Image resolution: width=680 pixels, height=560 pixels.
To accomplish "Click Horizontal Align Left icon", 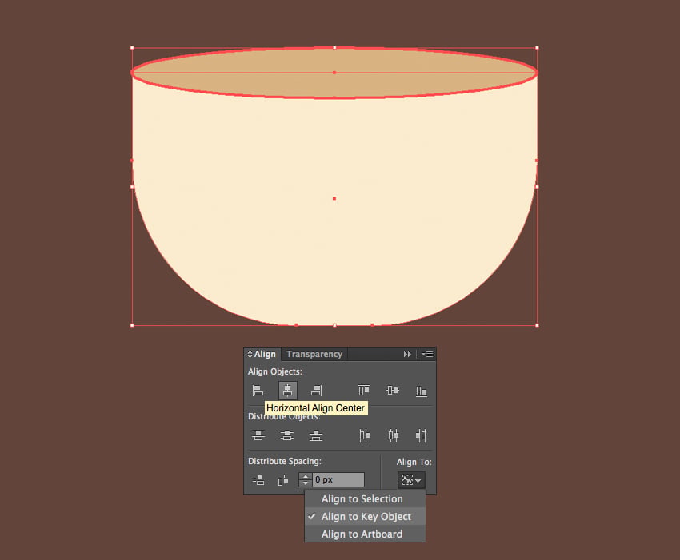I will [x=258, y=391].
